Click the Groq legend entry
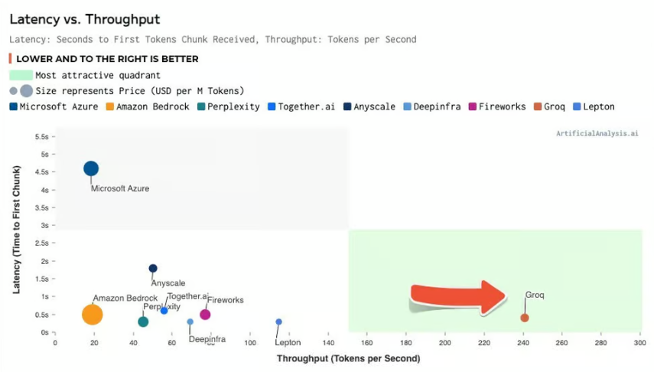 coord(549,106)
